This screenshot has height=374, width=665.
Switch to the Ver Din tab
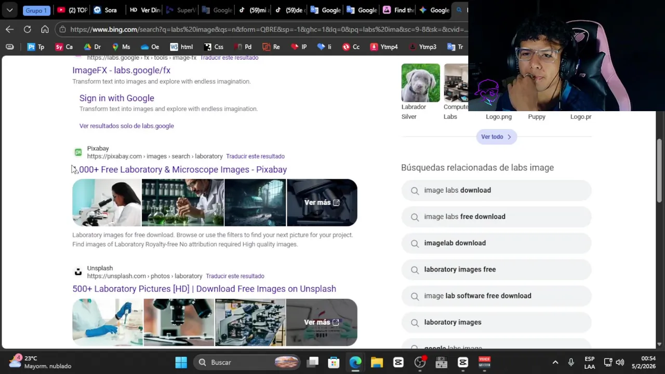tap(145, 10)
